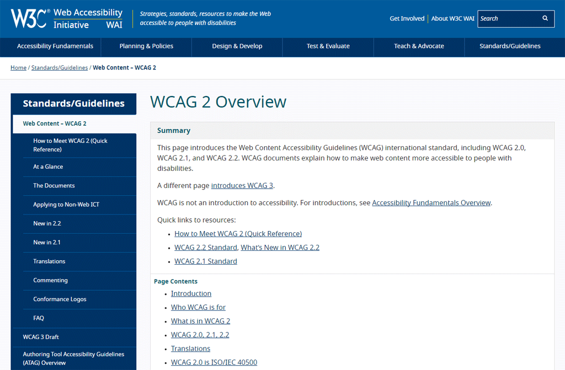Open Teach & Advocate navigation item
The width and height of the screenshot is (565, 370).
pos(419,46)
